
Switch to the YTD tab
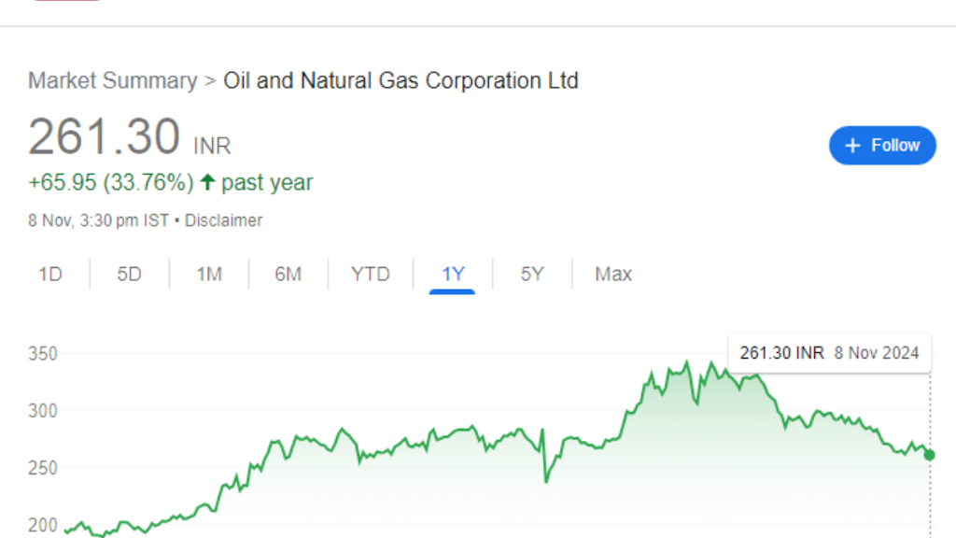click(370, 274)
